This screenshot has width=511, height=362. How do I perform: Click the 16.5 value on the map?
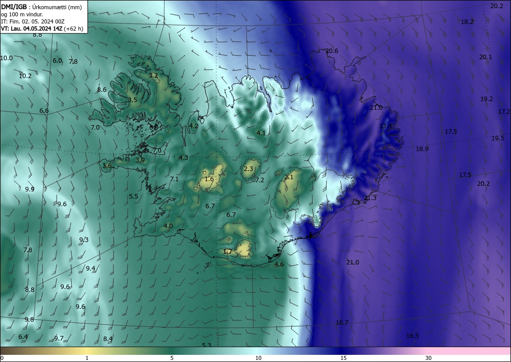coord(412,335)
